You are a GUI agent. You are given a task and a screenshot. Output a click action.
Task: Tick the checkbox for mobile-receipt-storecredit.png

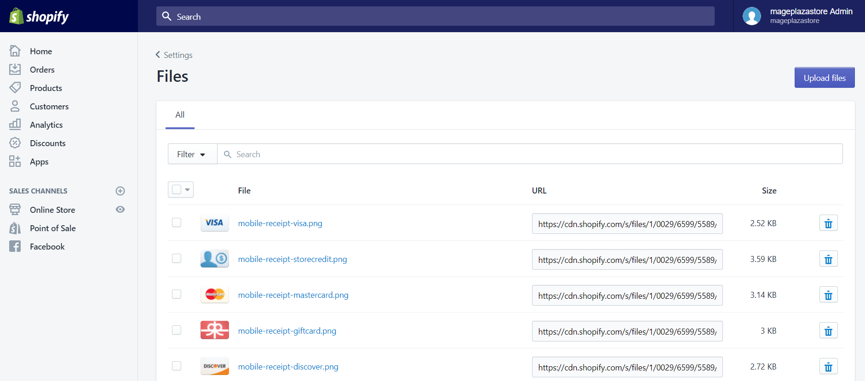[x=177, y=258]
